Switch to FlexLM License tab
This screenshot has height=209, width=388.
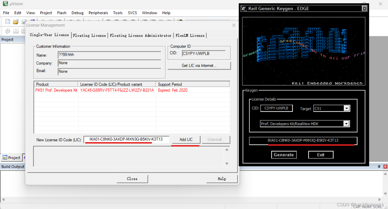(190, 35)
